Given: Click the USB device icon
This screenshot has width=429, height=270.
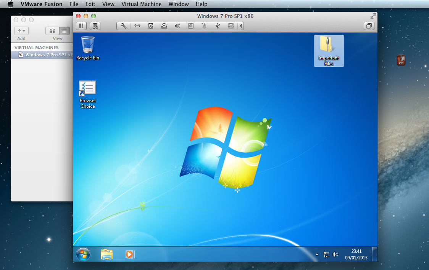Looking at the screenshot, I should coord(218,26).
